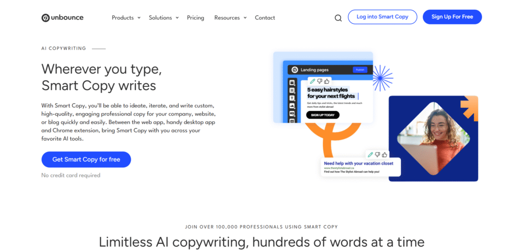Expand the Resources dropdown menu
This screenshot has height=251, width=523.
tap(230, 17)
